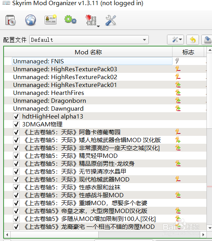The width and height of the screenshot is (212, 241).
Task: Toggle checkbox for 精灵轻甲MOD
Action: (x=16, y=156)
